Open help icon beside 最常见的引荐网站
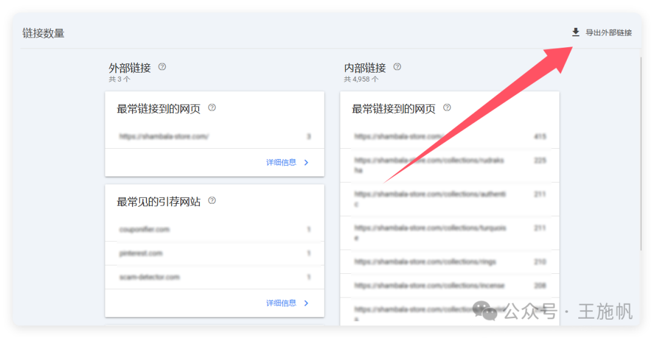Image resolution: width=654 pixels, height=338 pixels. coord(212,200)
